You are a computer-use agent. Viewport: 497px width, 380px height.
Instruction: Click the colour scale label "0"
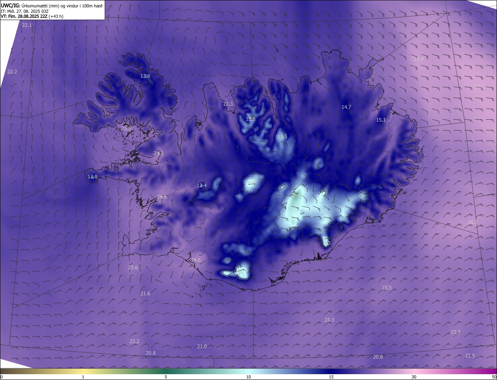tap(2, 377)
